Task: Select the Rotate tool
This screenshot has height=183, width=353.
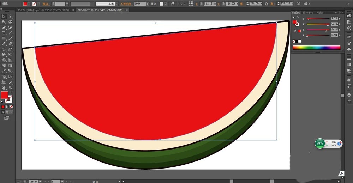Action: 4,49
